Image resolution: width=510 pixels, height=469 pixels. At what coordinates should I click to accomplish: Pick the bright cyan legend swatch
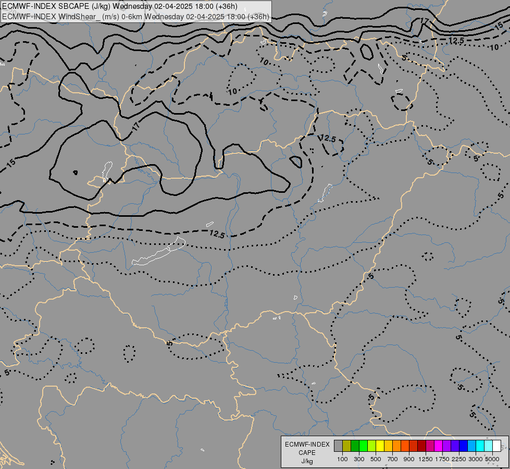pyautogui.click(x=480, y=446)
